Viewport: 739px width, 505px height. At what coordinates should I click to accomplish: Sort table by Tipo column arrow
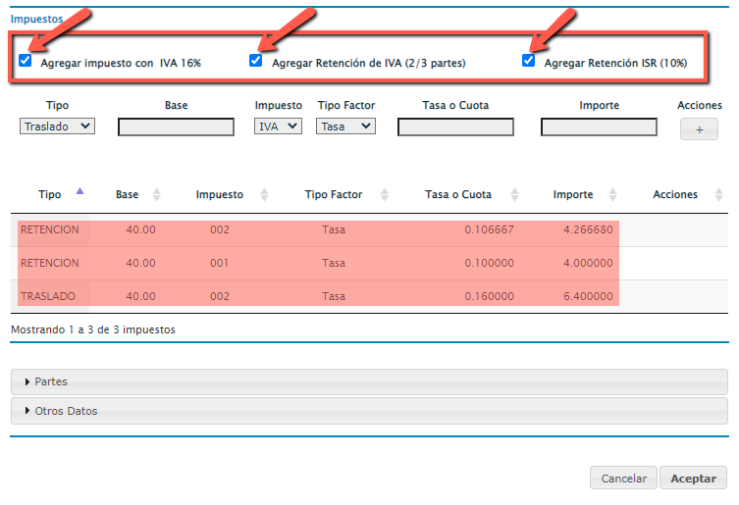(79, 192)
